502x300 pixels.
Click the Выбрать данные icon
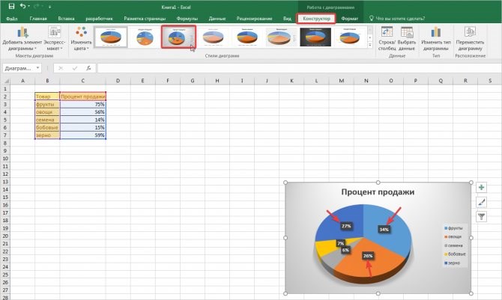407,32
